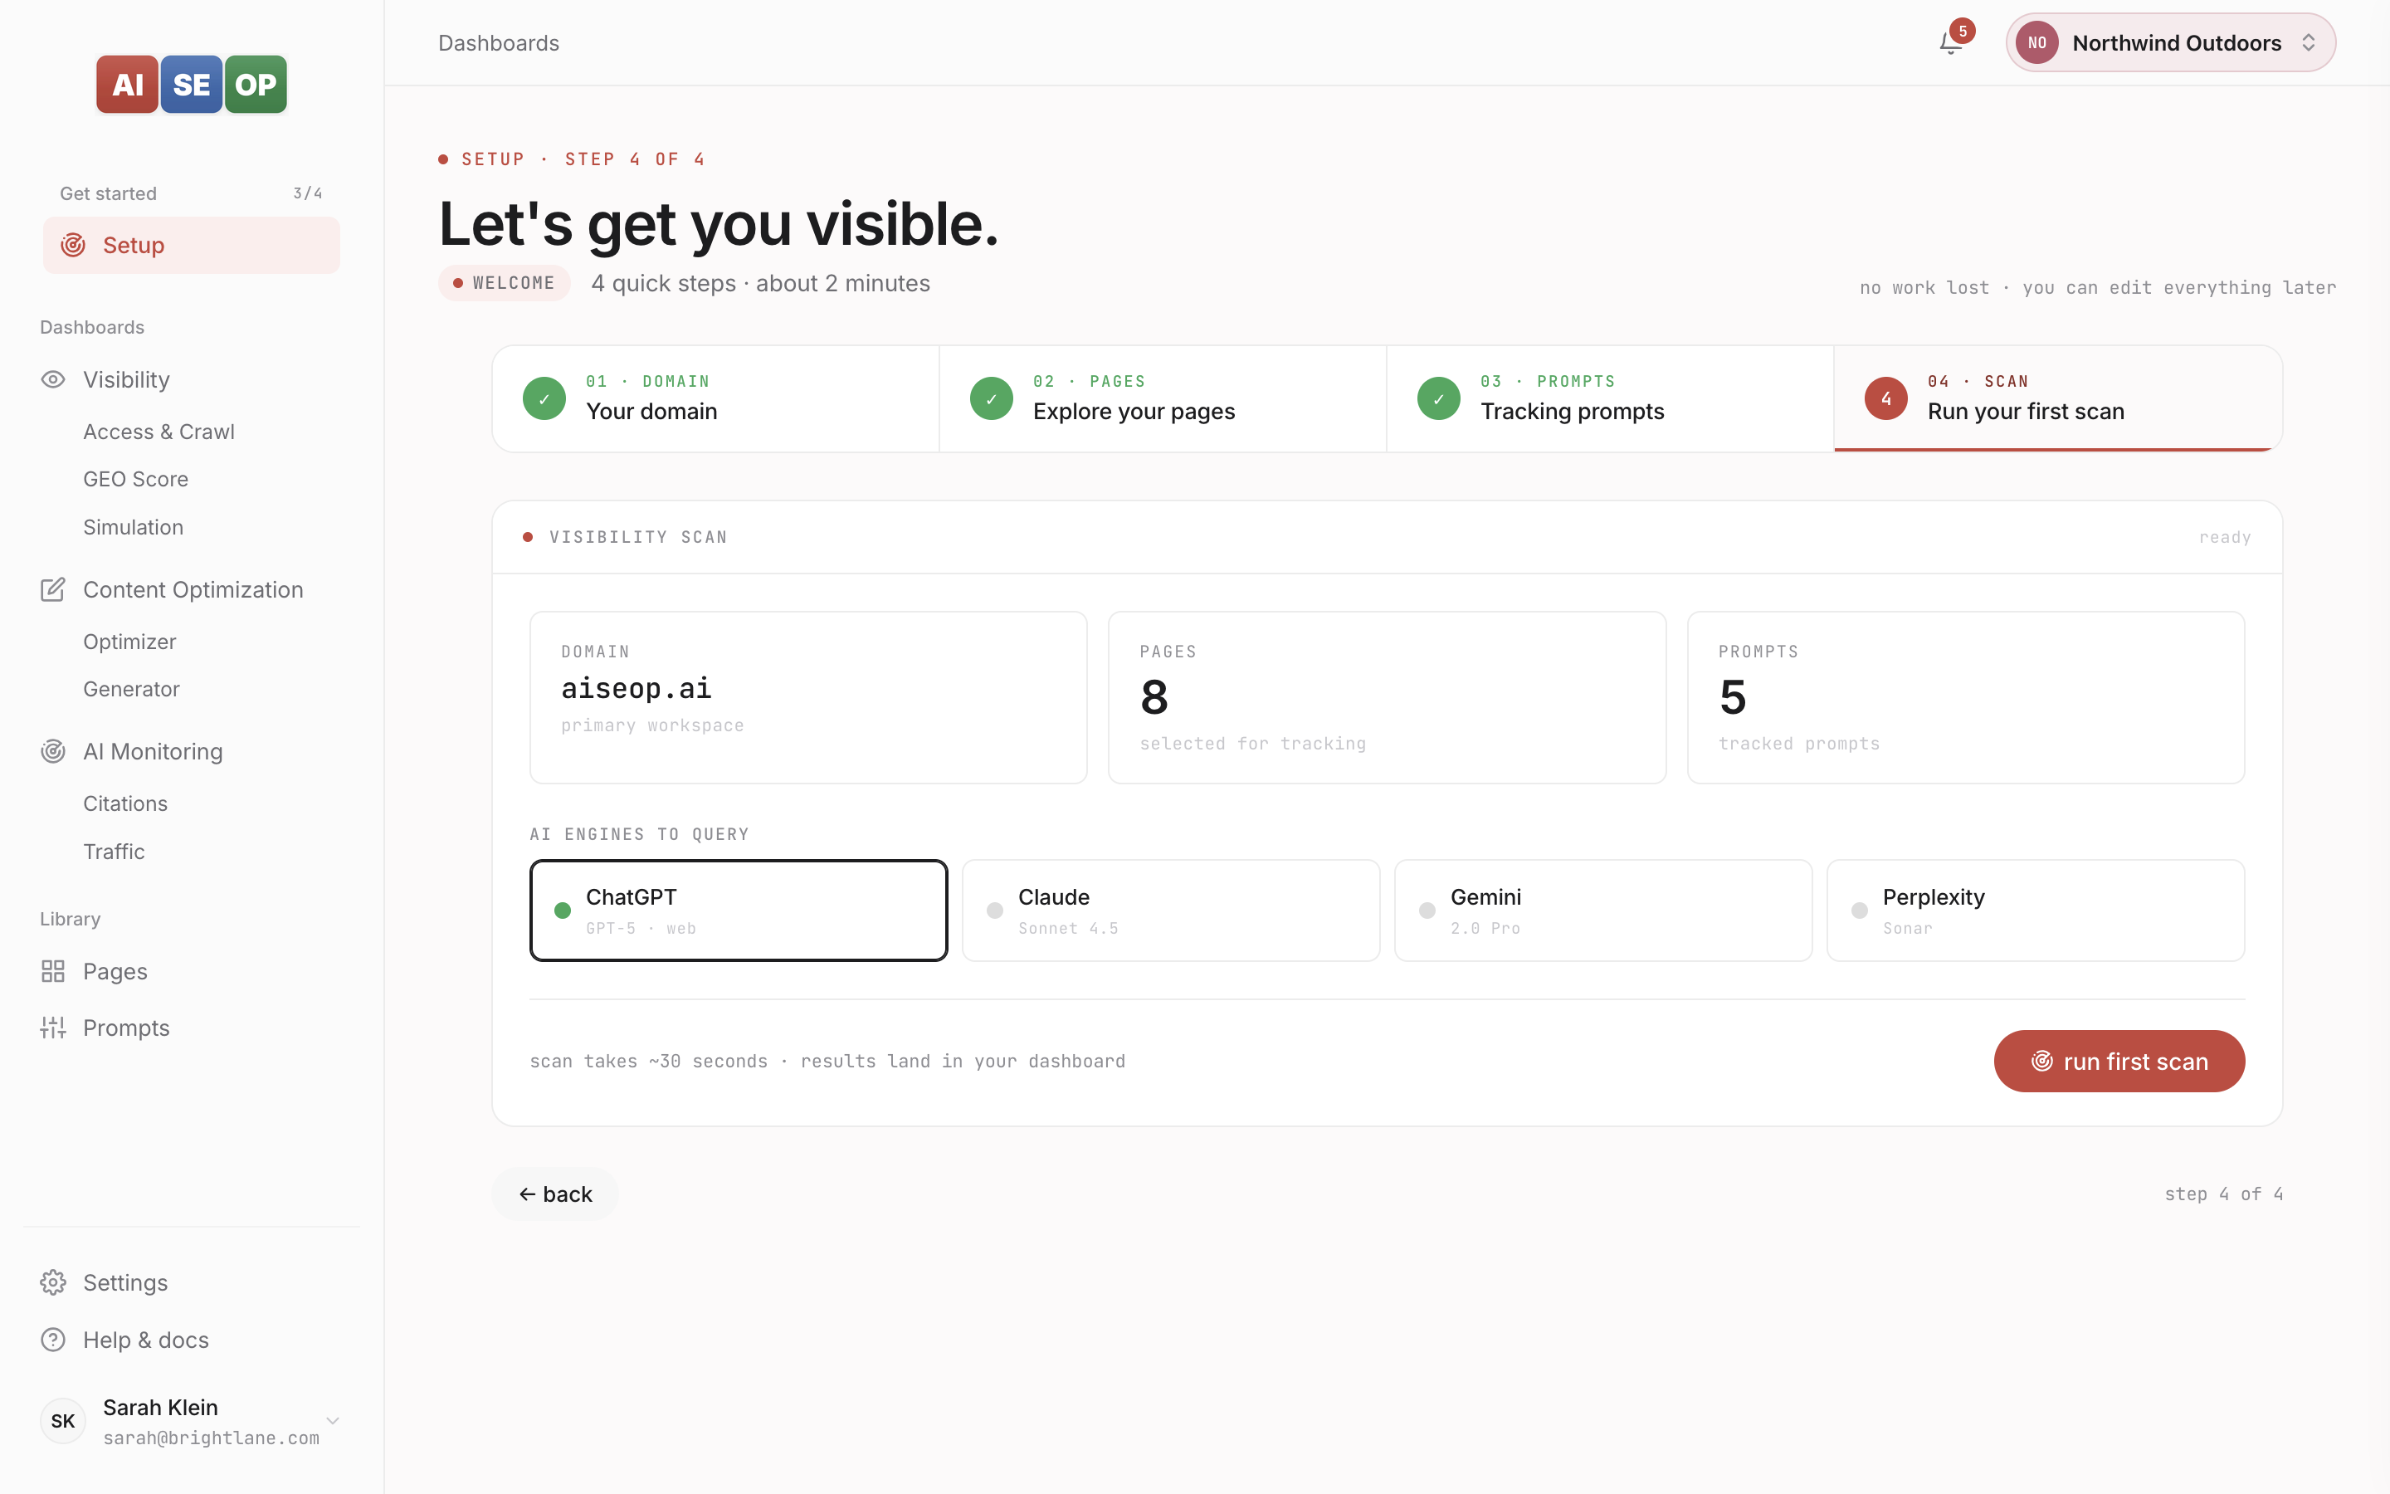
Task: Click the notification count badge
Action: point(1963,31)
